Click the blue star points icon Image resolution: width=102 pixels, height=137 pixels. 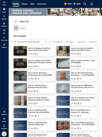[74, 4]
